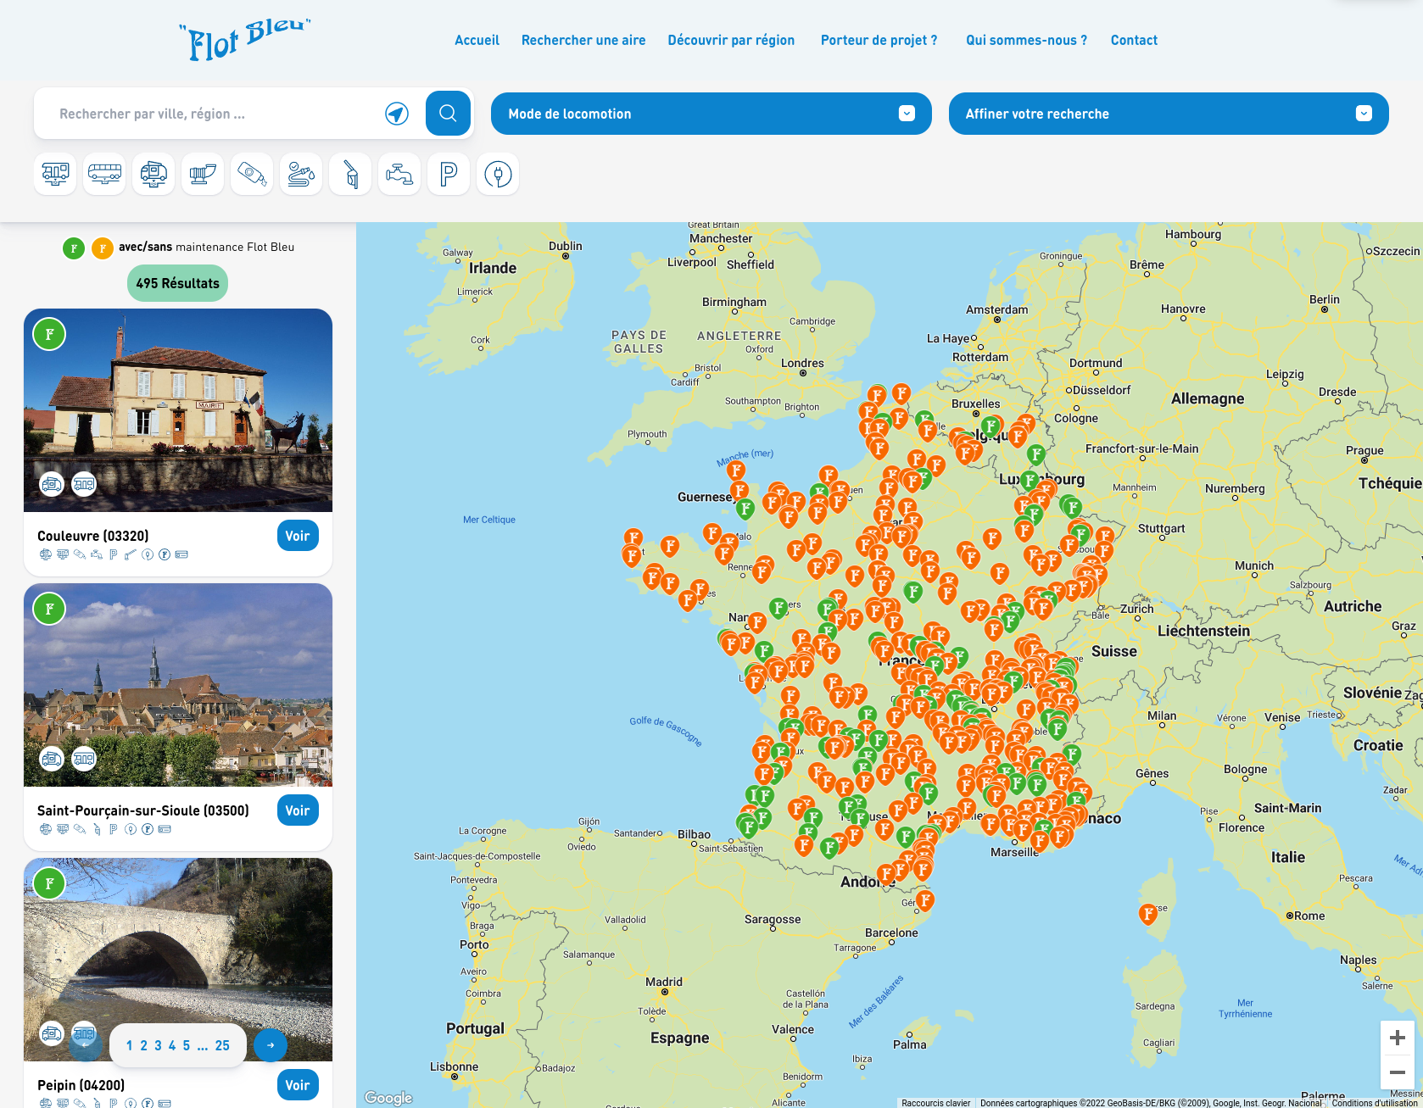Open Porteur de projet ? menu item
Image resolution: width=1423 pixels, height=1108 pixels.
coord(879,40)
